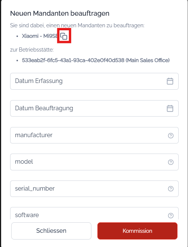Close dialog with Schliessen button
Image resolution: width=188 pixels, height=247 pixels.
51,231
